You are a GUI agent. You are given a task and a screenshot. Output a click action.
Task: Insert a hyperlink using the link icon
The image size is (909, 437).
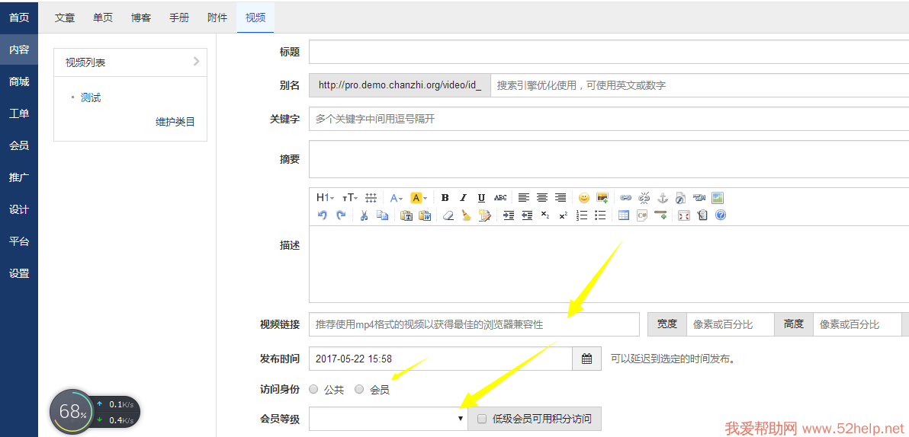point(625,198)
